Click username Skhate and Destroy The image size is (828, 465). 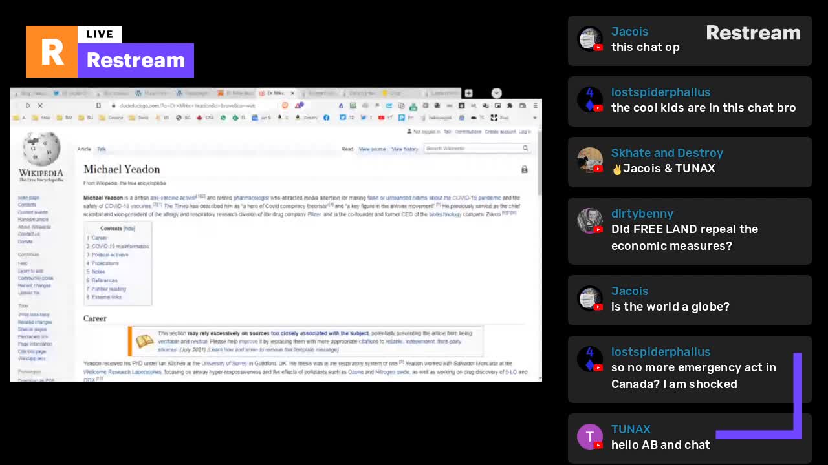667,153
